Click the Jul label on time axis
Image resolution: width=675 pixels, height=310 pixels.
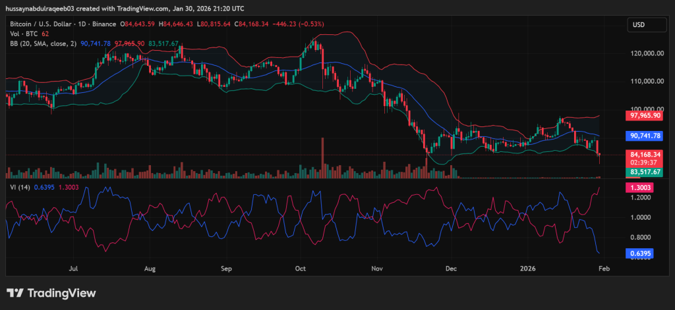pyautogui.click(x=74, y=269)
